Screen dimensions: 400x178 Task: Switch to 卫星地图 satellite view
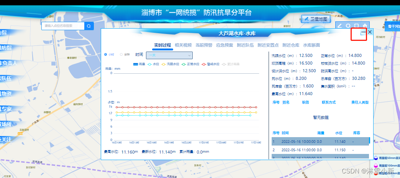316,19
